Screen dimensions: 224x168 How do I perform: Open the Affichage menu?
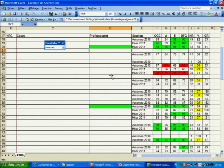point(33,8)
